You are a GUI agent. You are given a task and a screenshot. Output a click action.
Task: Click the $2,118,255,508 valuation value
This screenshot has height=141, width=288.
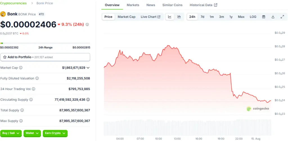point(78,78)
